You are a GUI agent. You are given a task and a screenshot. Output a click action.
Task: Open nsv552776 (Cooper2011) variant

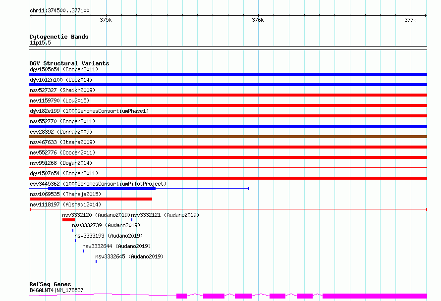click(62, 152)
